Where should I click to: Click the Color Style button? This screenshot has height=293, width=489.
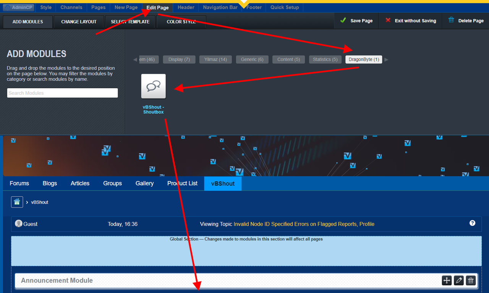[x=181, y=22]
